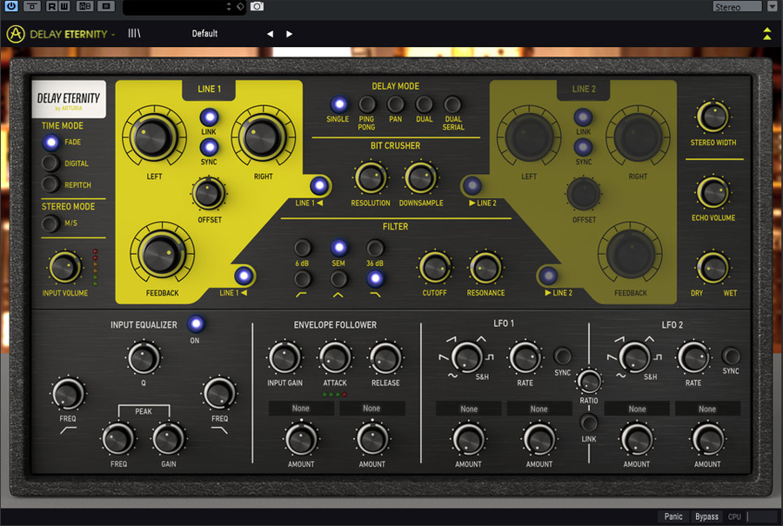Click the Read automation R button
This screenshot has width=783, height=526.
click(x=51, y=6)
